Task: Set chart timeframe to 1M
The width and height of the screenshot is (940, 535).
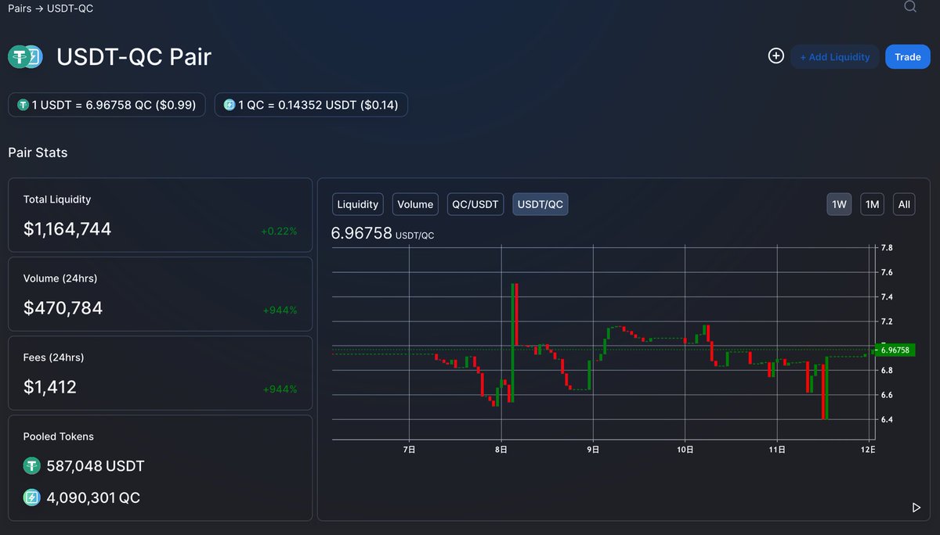Action: (x=872, y=204)
